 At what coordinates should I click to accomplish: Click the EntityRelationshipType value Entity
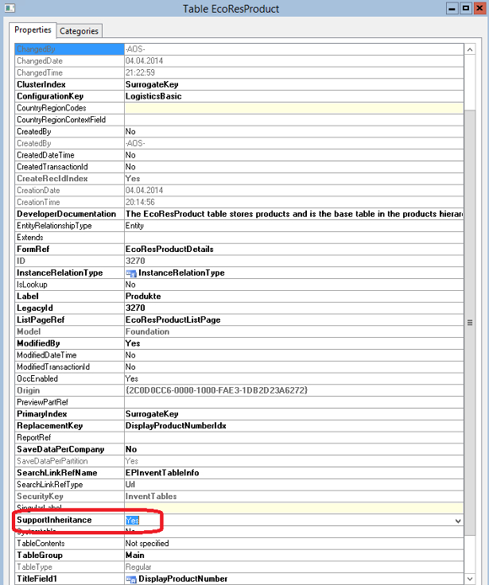click(x=134, y=226)
